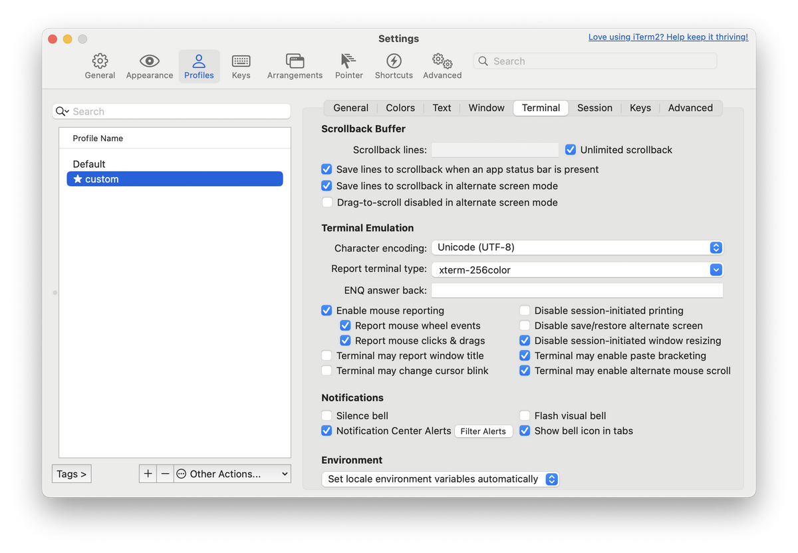
Task: Check the Silence bell option
Action: (x=327, y=415)
